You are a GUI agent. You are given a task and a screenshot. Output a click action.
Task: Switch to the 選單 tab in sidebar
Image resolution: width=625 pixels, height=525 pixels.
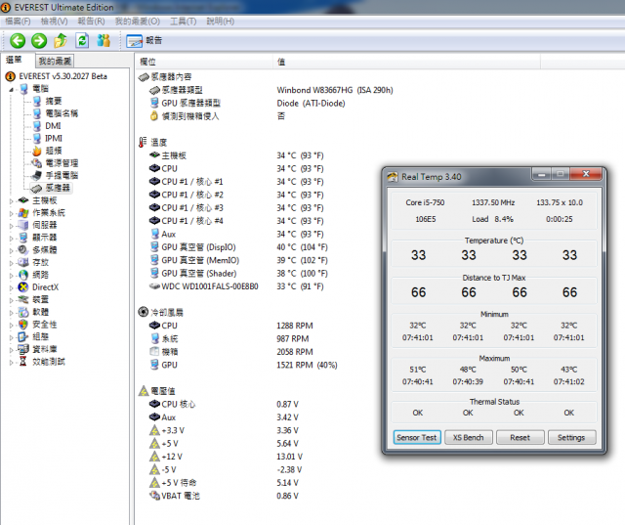tap(14, 60)
